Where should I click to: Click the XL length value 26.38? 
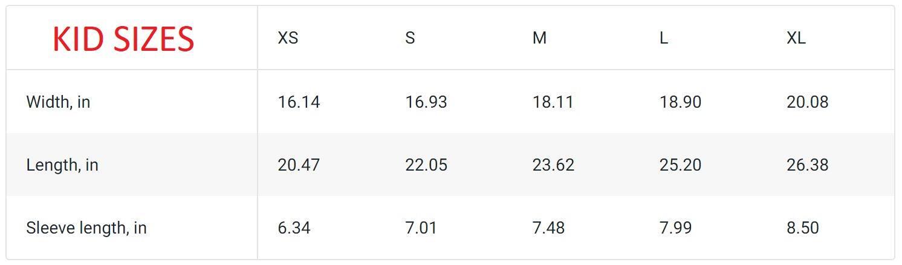(x=808, y=165)
